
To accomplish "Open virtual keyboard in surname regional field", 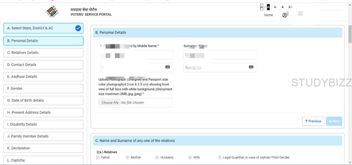I will tap(251, 67).
